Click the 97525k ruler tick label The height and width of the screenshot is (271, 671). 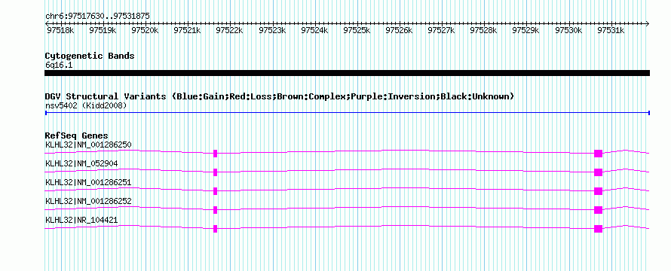click(357, 30)
